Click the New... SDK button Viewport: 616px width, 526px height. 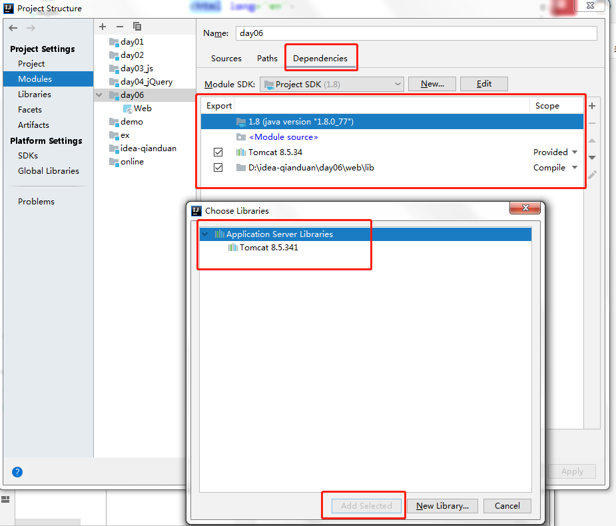coord(432,84)
